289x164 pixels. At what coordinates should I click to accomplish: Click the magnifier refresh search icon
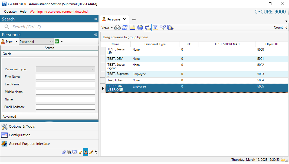(162, 27)
